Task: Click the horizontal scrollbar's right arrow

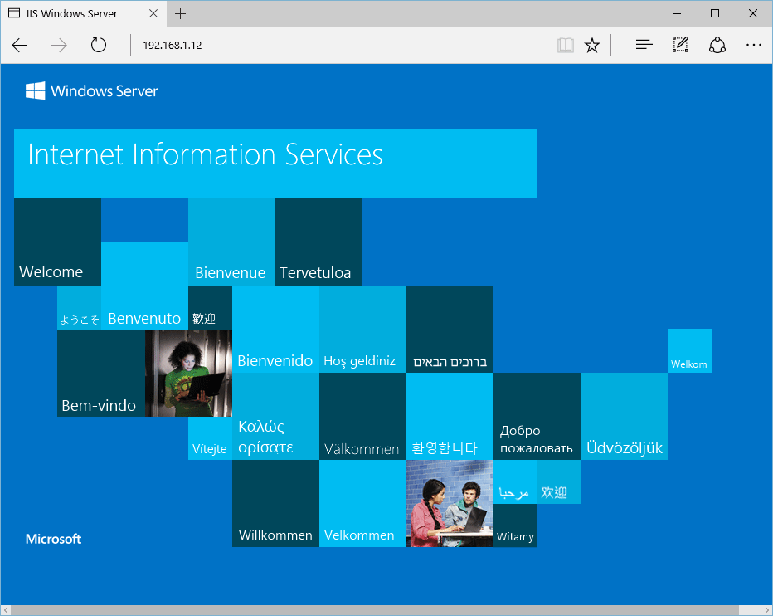Action: pyautogui.click(x=767, y=609)
